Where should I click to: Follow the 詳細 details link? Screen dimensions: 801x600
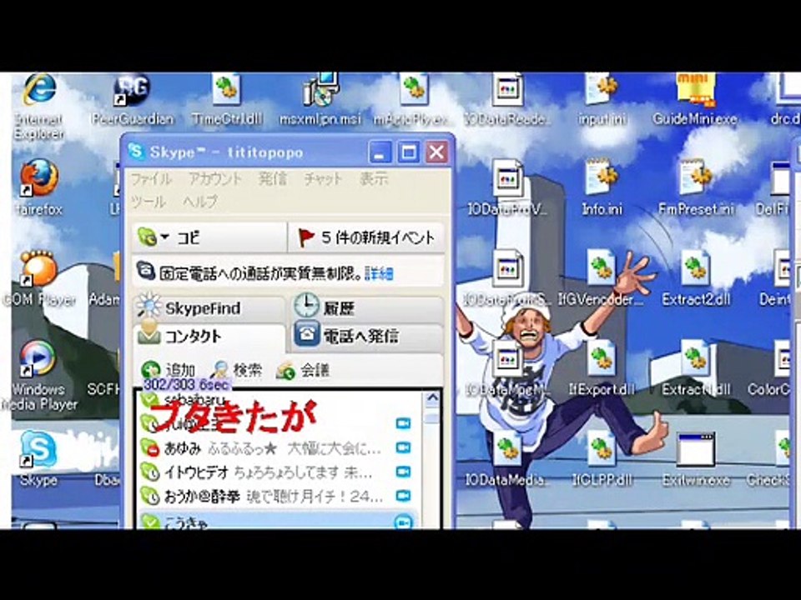[x=379, y=274]
